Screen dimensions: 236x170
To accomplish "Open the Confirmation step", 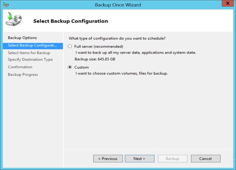I will (20, 67).
